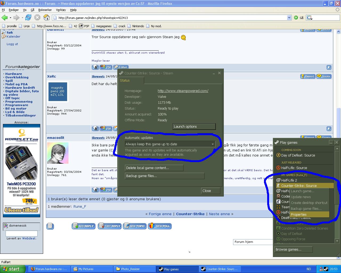Open the Fil menu
The height and width of the screenshot is (273, 341).
(x=3, y=10)
